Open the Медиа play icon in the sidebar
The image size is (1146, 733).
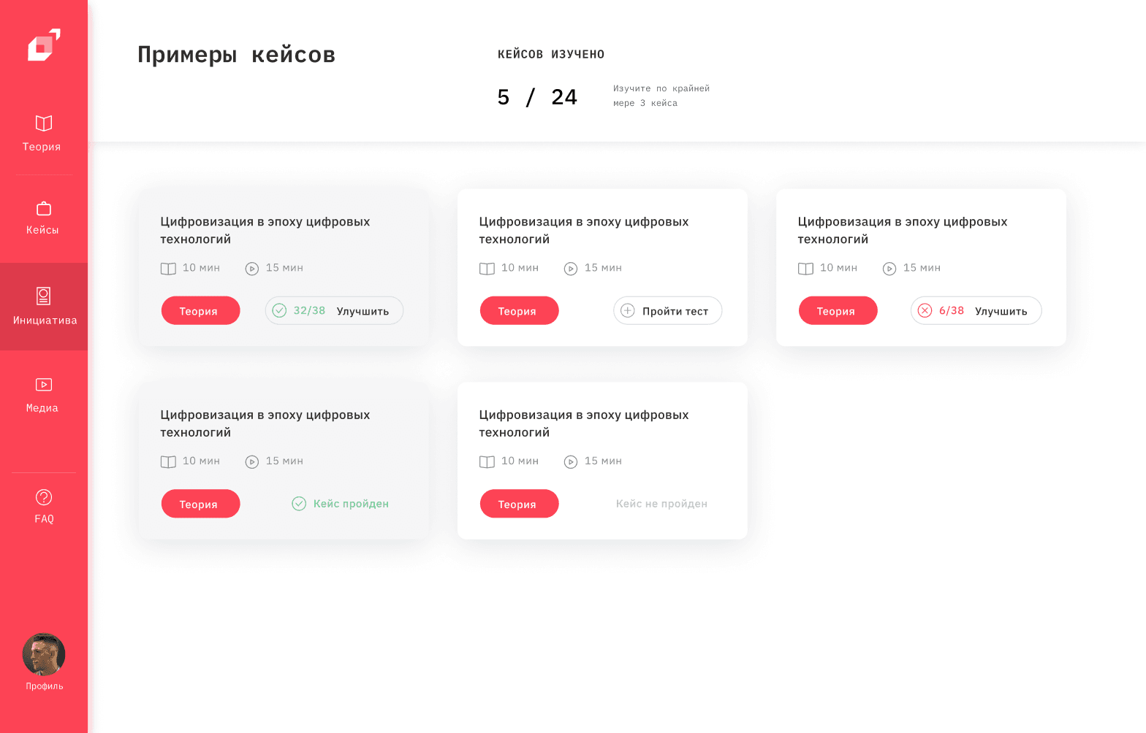(44, 385)
